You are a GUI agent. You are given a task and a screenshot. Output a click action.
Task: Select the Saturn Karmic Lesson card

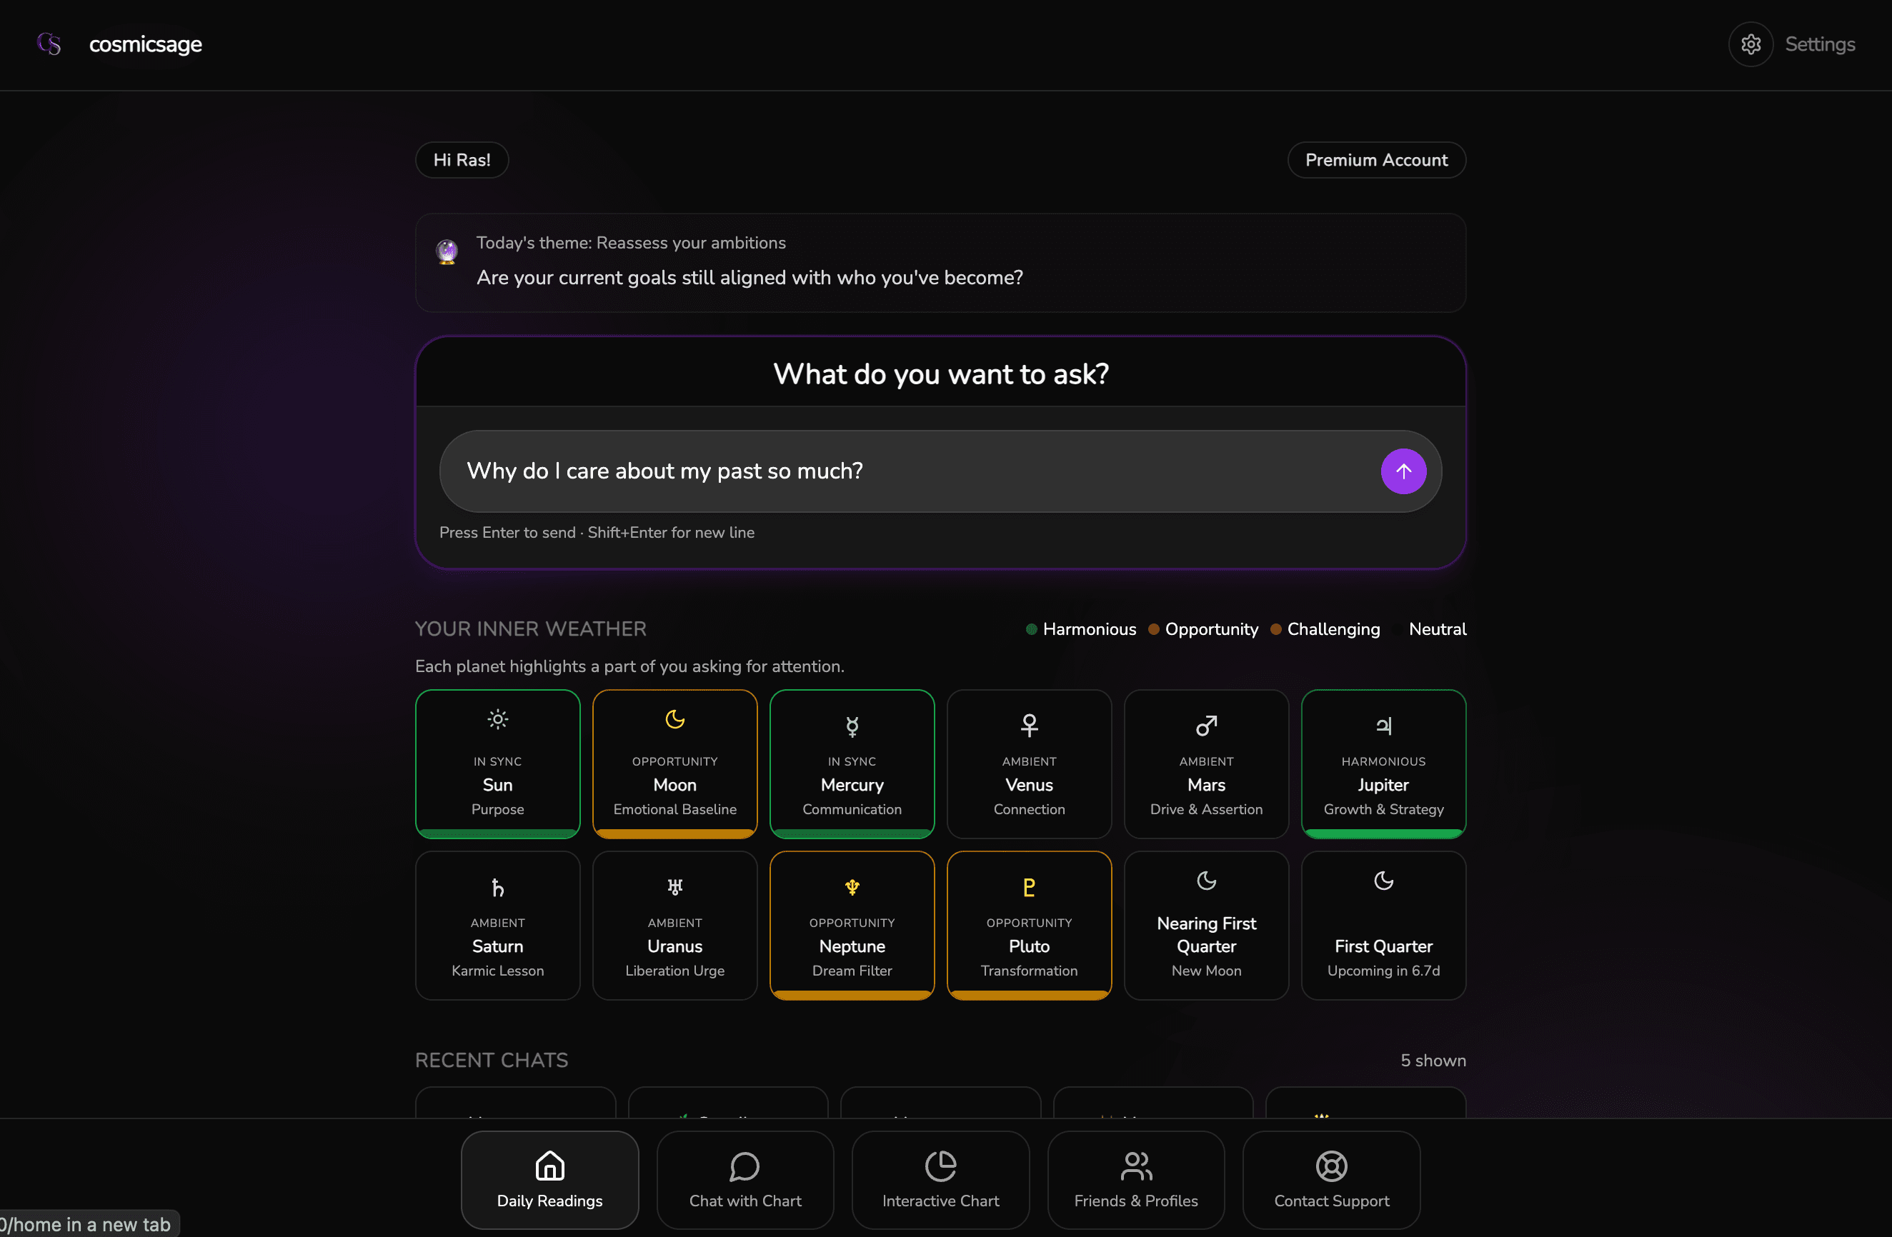(497, 926)
